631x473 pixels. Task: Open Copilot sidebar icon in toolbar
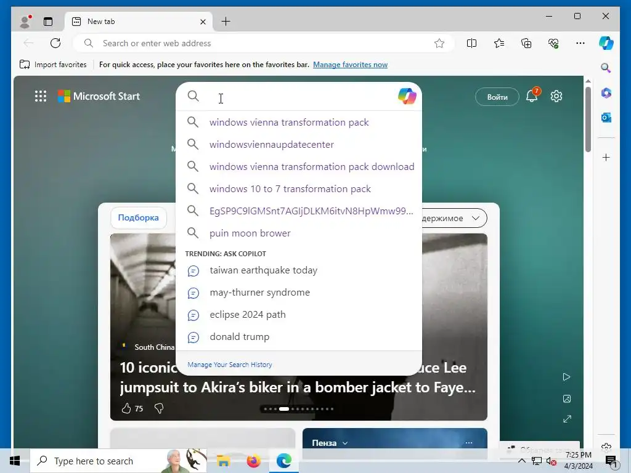[606, 43]
